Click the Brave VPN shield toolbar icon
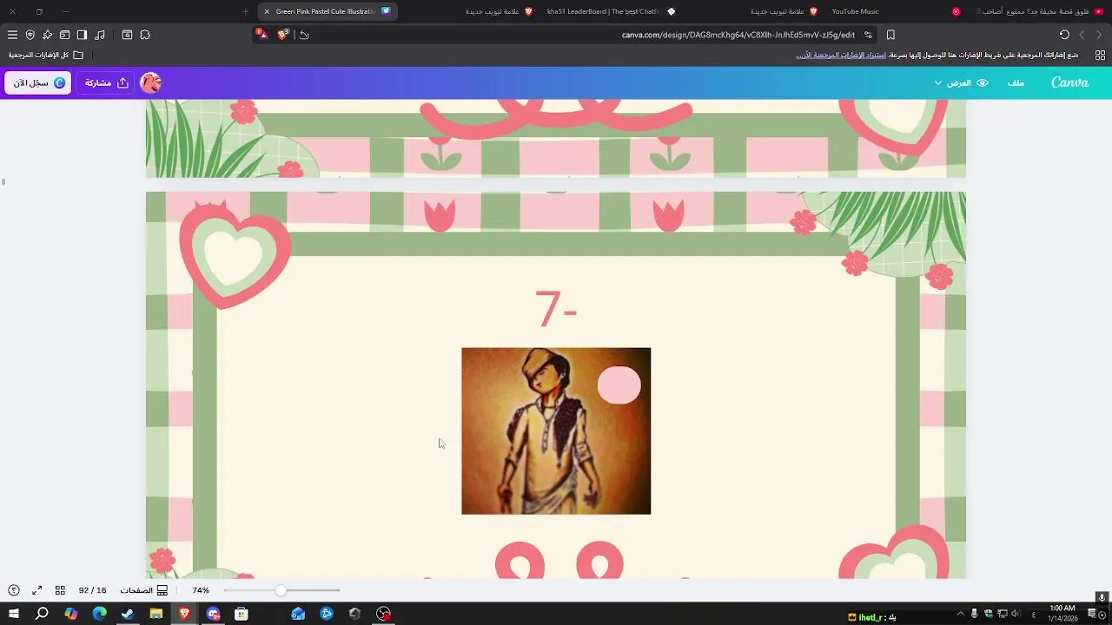The image size is (1112, 625). (x=30, y=35)
